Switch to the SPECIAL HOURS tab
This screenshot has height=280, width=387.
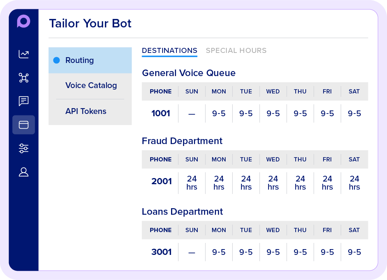pyautogui.click(x=236, y=51)
